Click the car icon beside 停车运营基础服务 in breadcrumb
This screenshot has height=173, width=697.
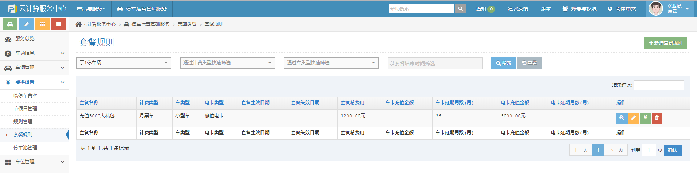tap(127, 24)
